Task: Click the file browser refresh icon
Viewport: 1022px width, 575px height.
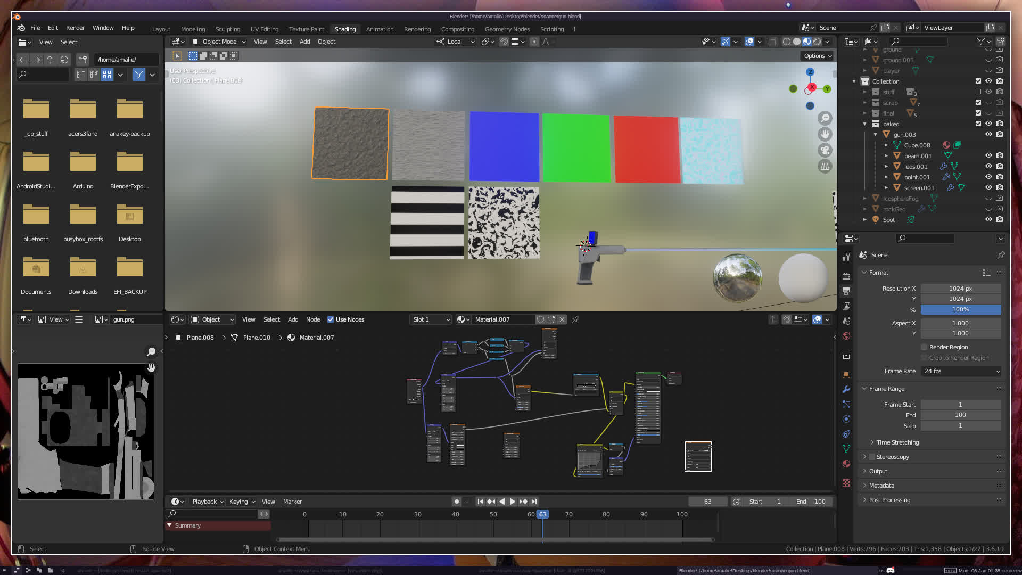Action: pos(64,60)
